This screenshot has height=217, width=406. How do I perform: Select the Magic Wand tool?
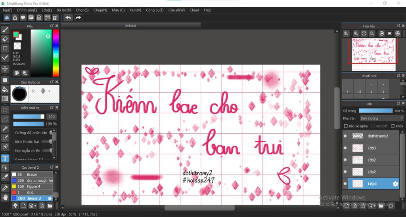tap(5, 129)
